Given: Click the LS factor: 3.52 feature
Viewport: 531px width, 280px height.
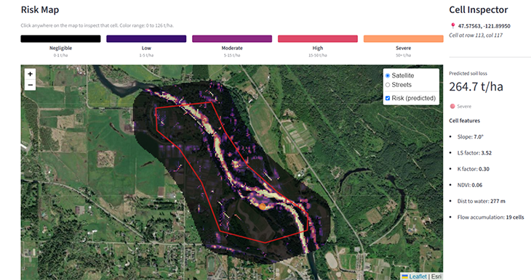Looking at the screenshot, I should click(x=474, y=153).
